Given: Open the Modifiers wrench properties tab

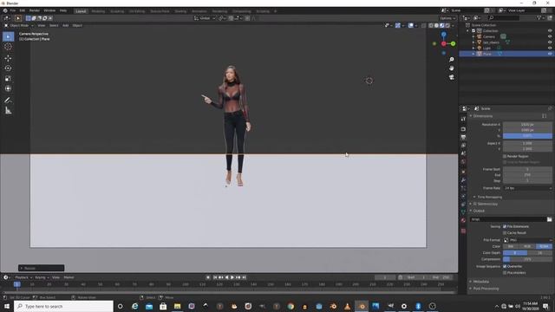Looking at the screenshot, I should 463,180.
